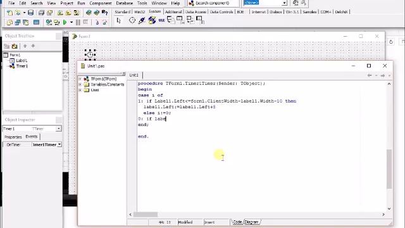Screen dimensions: 405x228
Task: Click the Step Over debug icon
Action: (x=104, y=23)
